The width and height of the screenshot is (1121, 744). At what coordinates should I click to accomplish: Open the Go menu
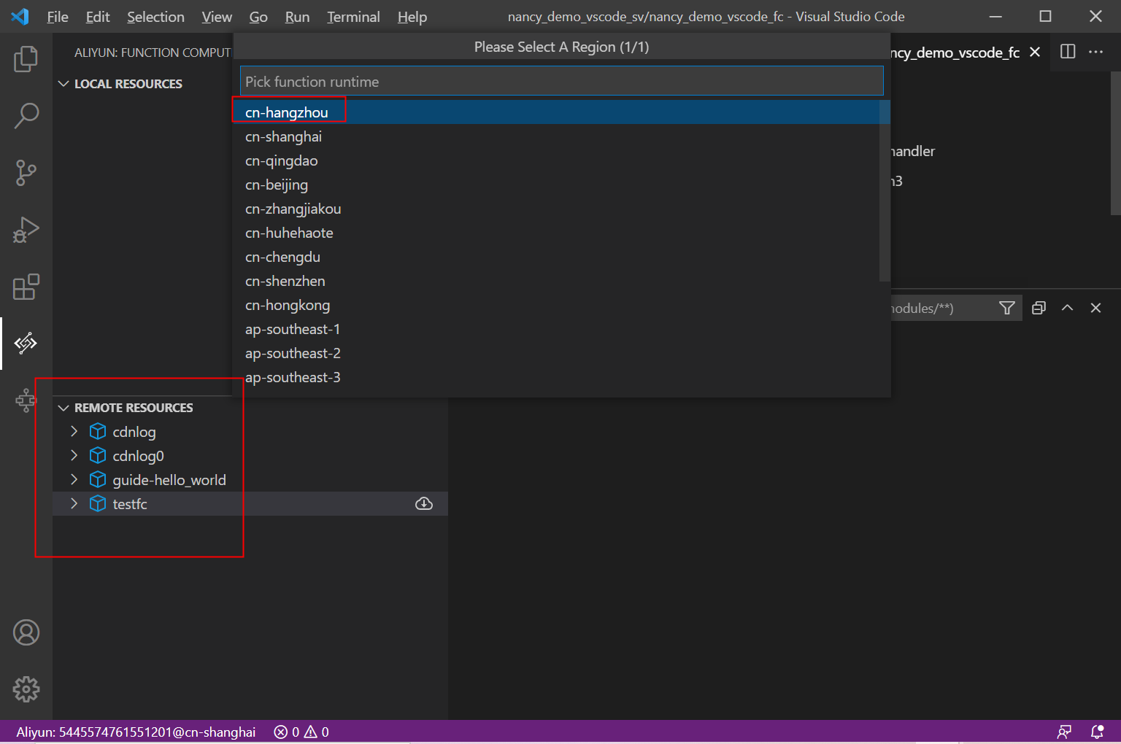[x=258, y=17]
